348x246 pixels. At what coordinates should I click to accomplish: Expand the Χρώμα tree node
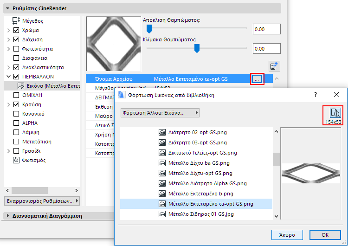tap(9, 30)
